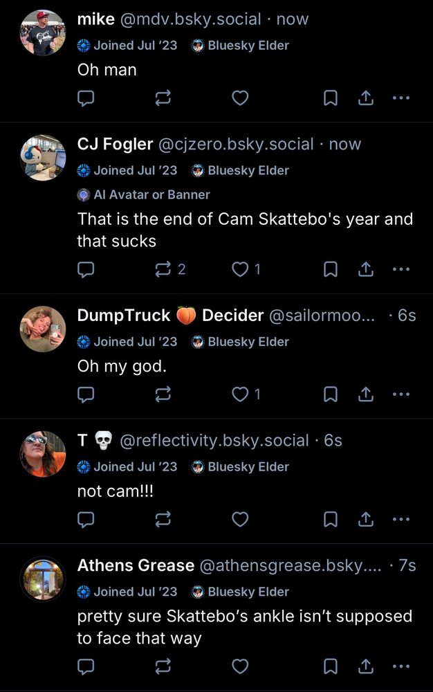Screen dimensions: 433x692
Task: View repost count on CJ Fogler's post
Action: click(x=181, y=269)
